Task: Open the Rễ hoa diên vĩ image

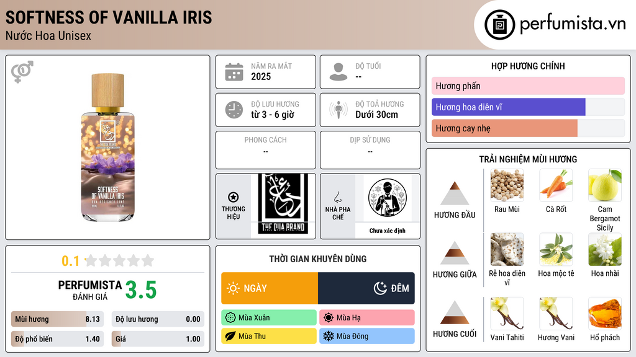Action: [x=507, y=249]
